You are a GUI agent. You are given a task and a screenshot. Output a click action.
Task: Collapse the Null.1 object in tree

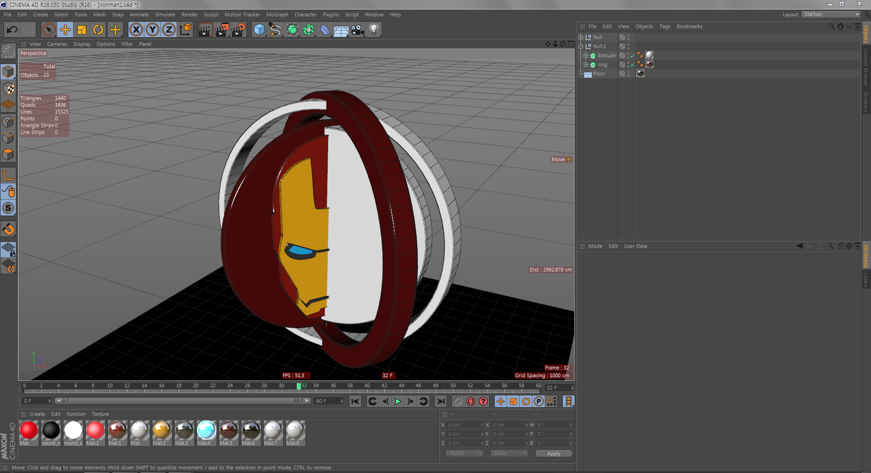[x=581, y=46]
